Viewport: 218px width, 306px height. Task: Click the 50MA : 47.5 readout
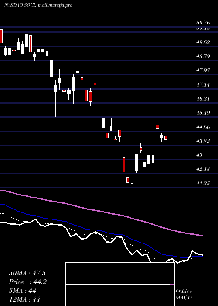pos(27,273)
